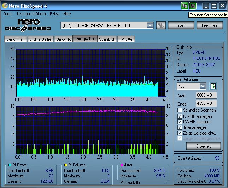Click the Nero DiscSpeed title bar icon
Viewport: 228px width, 188px height.
click(x=5, y=6)
